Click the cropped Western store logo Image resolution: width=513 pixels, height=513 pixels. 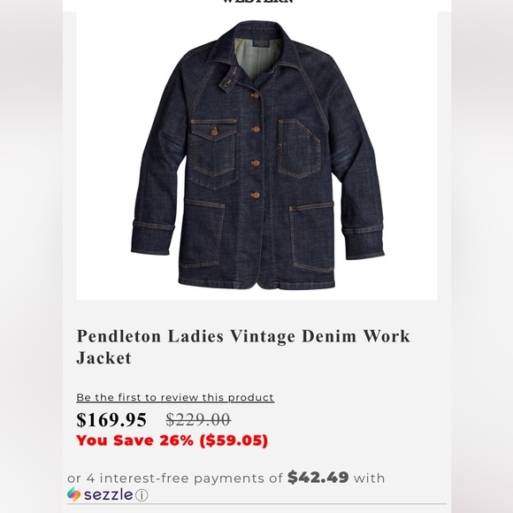[x=257, y=1]
